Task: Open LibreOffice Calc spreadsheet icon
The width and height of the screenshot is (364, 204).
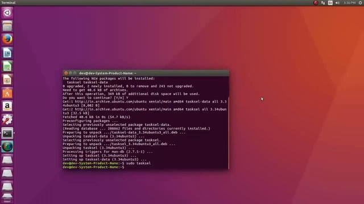Action: pos(7,66)
